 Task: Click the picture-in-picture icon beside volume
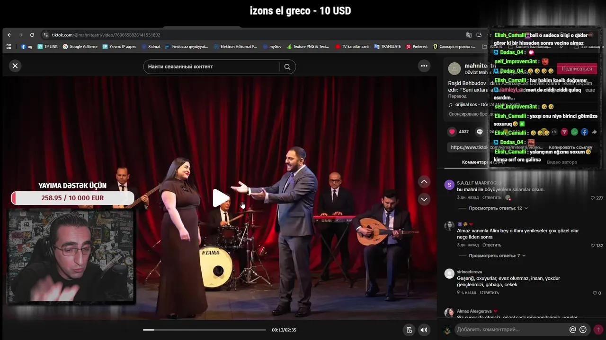pos(410,330)
